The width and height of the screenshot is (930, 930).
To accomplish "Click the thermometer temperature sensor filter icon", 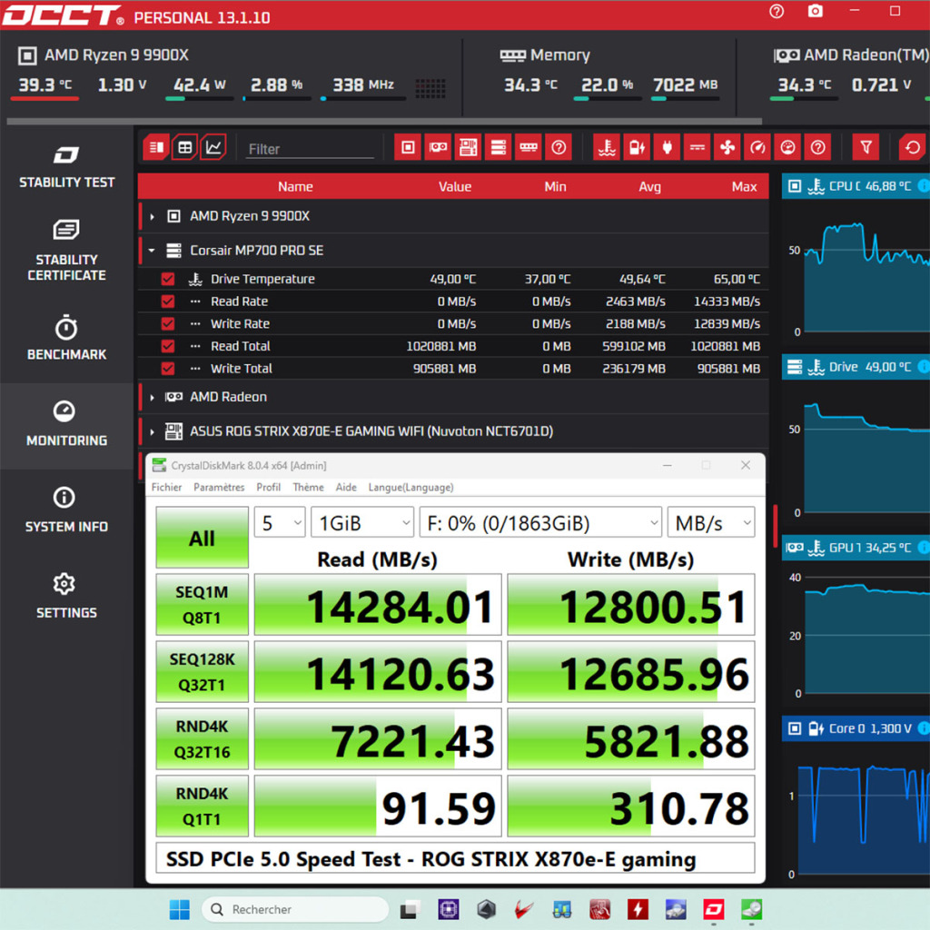I will coord(607,146).
